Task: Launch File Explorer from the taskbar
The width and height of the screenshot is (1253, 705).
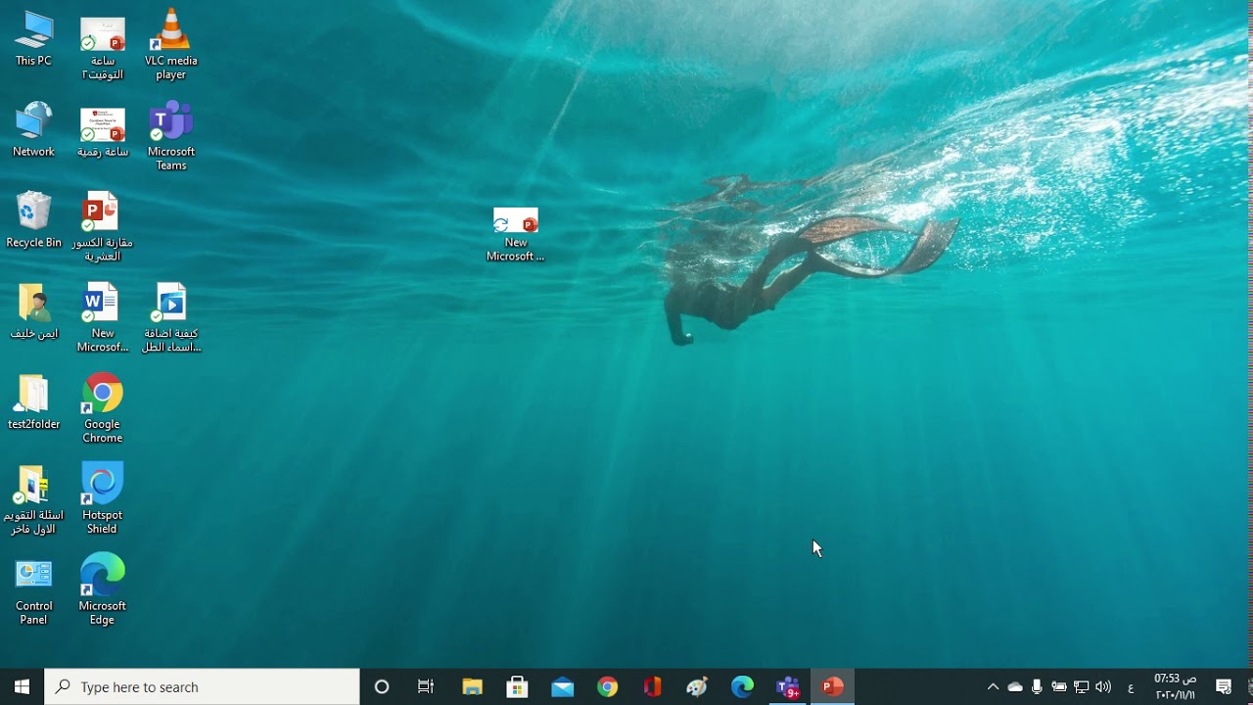Action: [472, 686]
